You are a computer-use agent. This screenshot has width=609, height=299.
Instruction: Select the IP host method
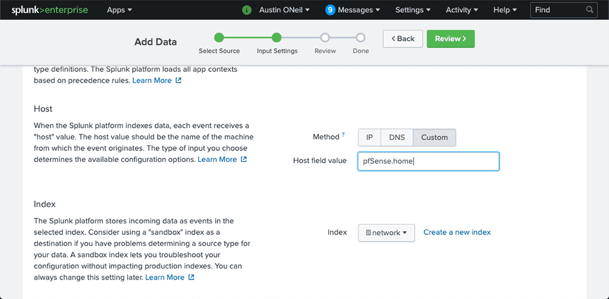coord(370,138)
